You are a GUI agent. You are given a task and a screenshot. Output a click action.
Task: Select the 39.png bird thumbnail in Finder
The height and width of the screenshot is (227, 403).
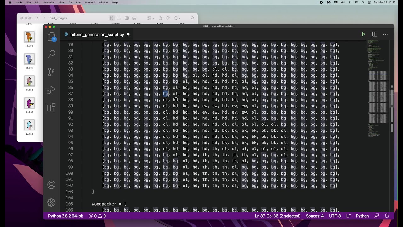tap(29, 103)
